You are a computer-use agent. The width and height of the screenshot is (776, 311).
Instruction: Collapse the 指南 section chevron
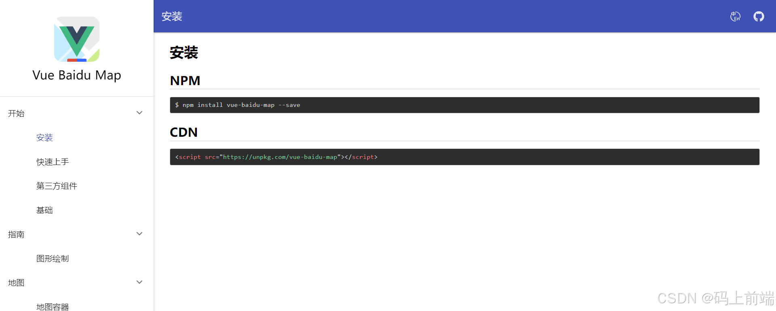(139, 234)
